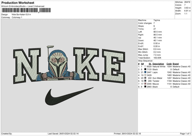Click the thread code '1042'

169,72
